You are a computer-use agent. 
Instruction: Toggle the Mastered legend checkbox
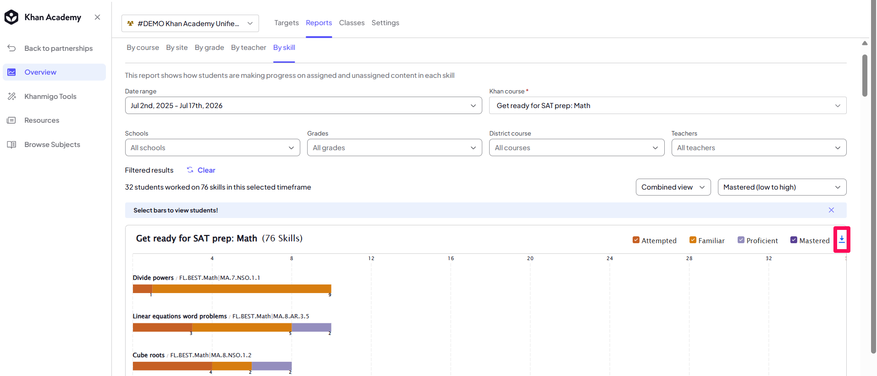point(794,240)
